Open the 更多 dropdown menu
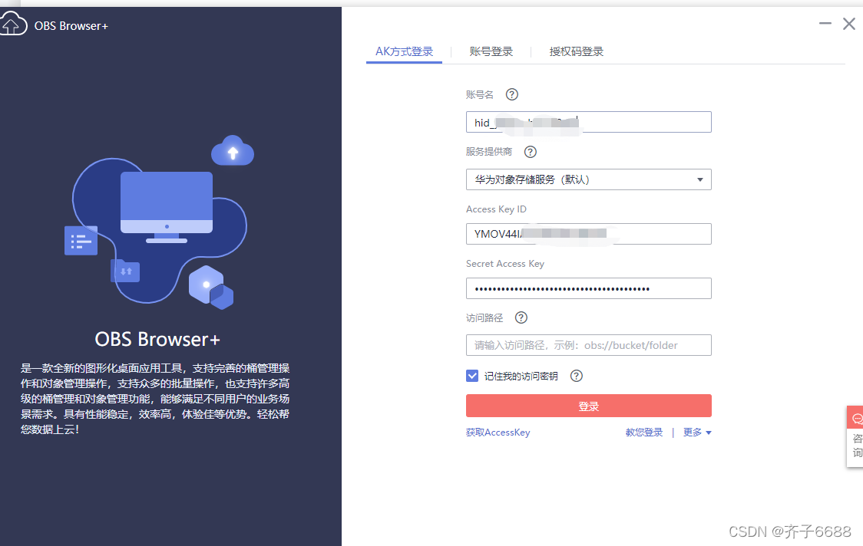The image size is (863, 546). tap(697, 433)
